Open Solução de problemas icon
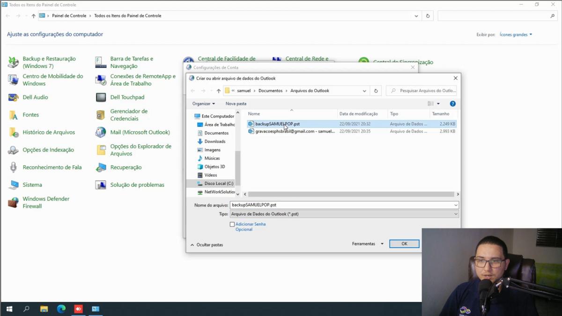The image size is (562, 316). (x=101, y=185)
